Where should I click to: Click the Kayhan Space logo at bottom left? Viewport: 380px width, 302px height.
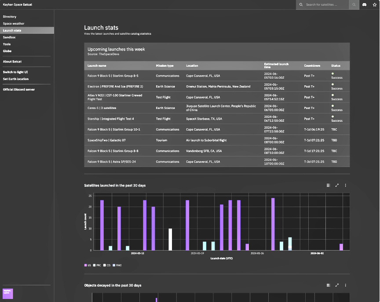coord(8,293)
